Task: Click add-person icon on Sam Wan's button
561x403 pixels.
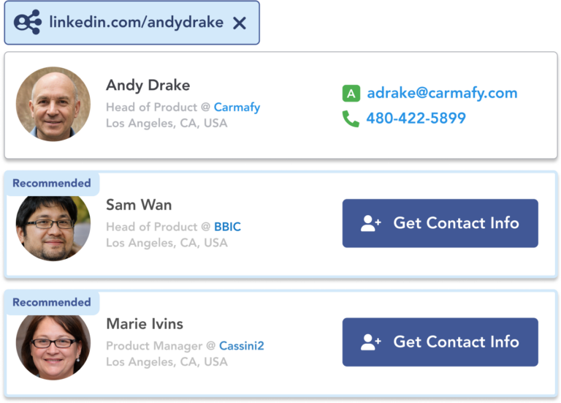Action: coord(370,224)
